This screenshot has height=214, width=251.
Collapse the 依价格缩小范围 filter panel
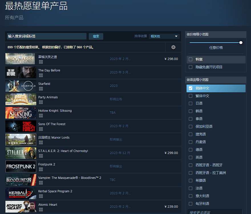tap(215, 34)
